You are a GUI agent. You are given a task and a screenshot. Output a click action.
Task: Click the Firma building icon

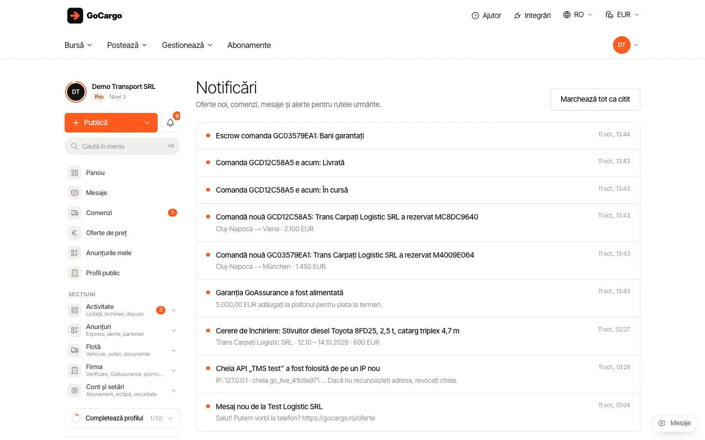pyautogui.click(x=74, y=370)
